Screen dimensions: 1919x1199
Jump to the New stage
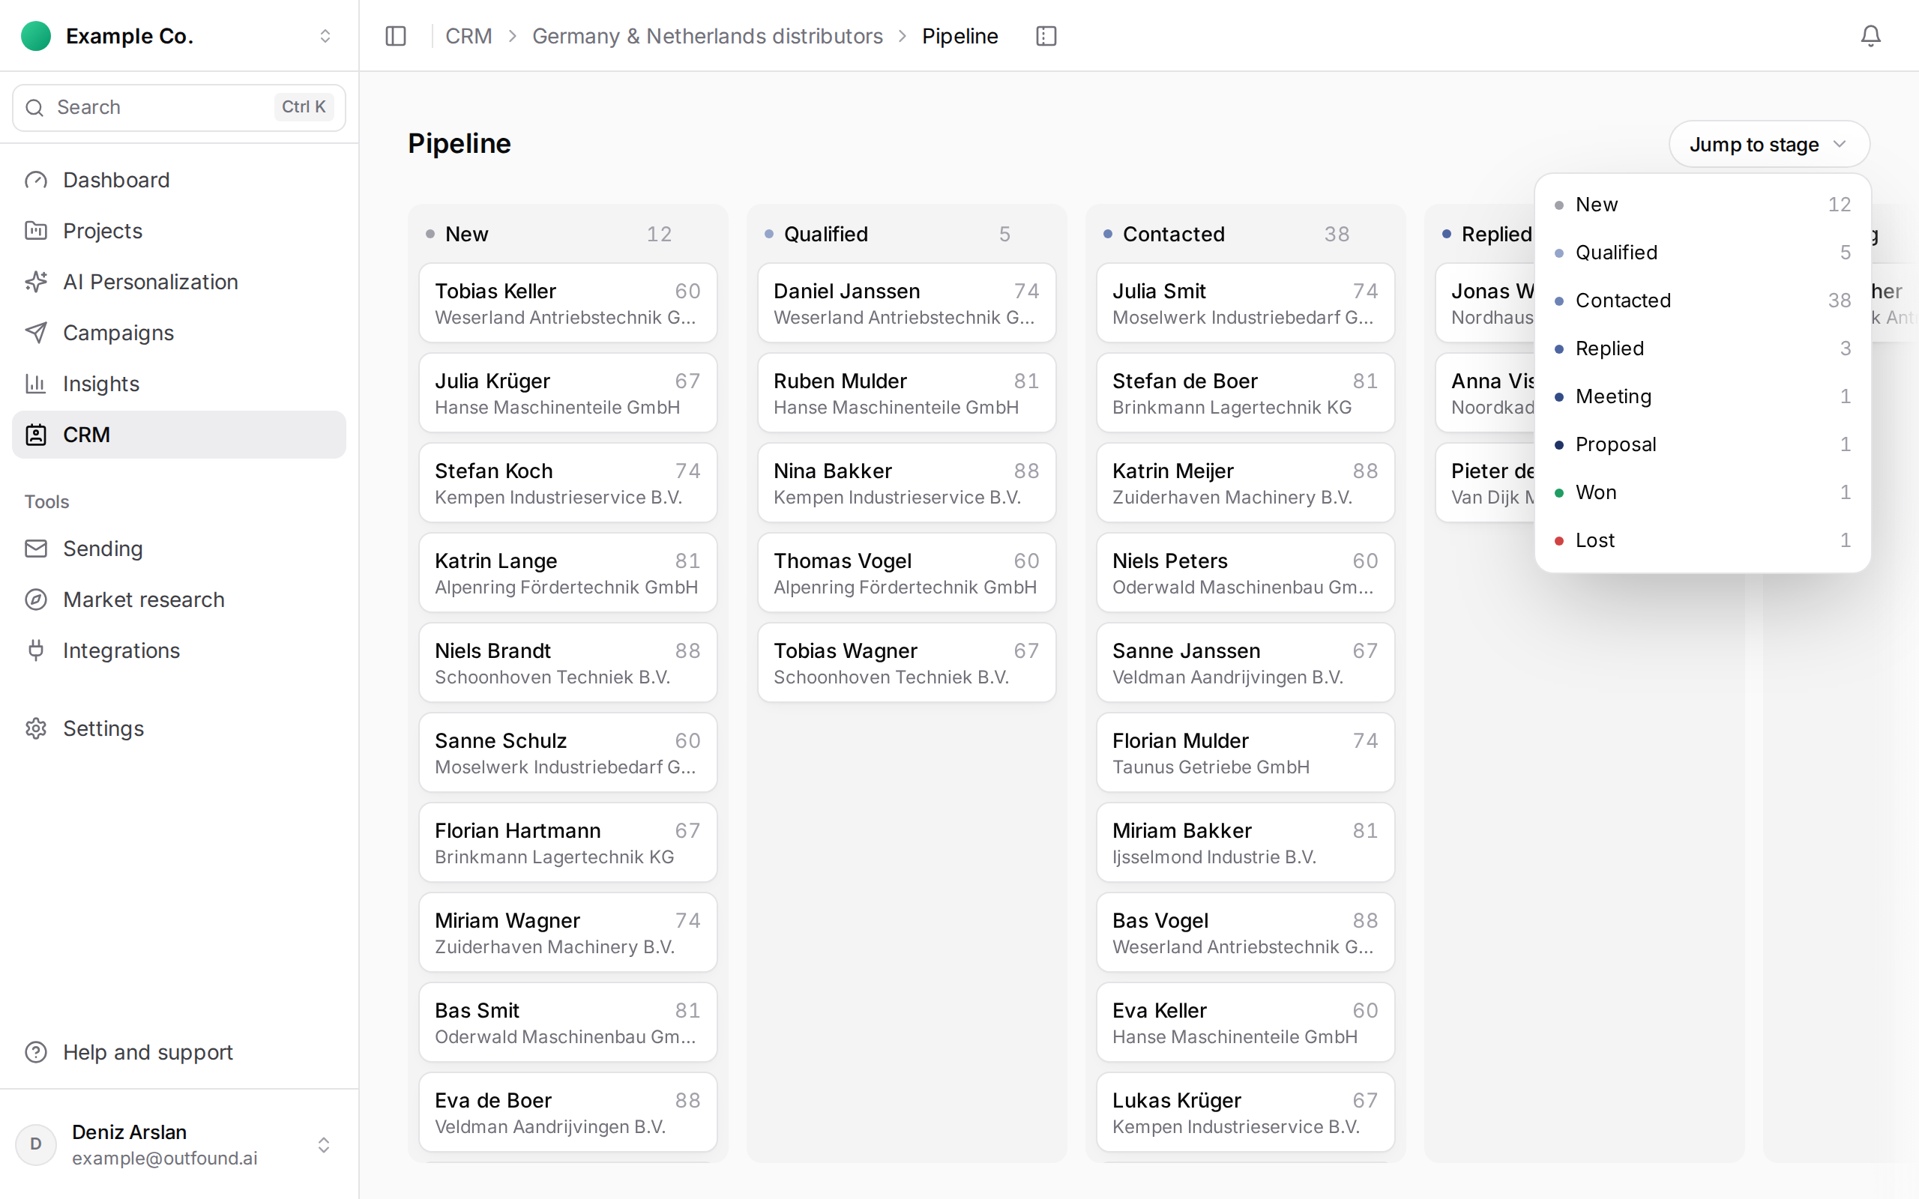click(x=1702, y=205)
